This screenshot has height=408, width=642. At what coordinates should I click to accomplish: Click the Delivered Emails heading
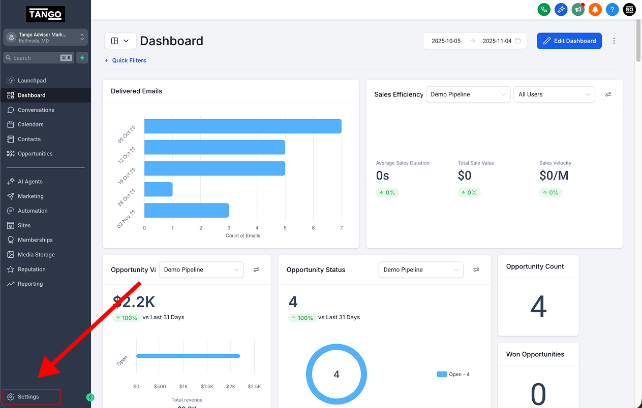(136, 91)
